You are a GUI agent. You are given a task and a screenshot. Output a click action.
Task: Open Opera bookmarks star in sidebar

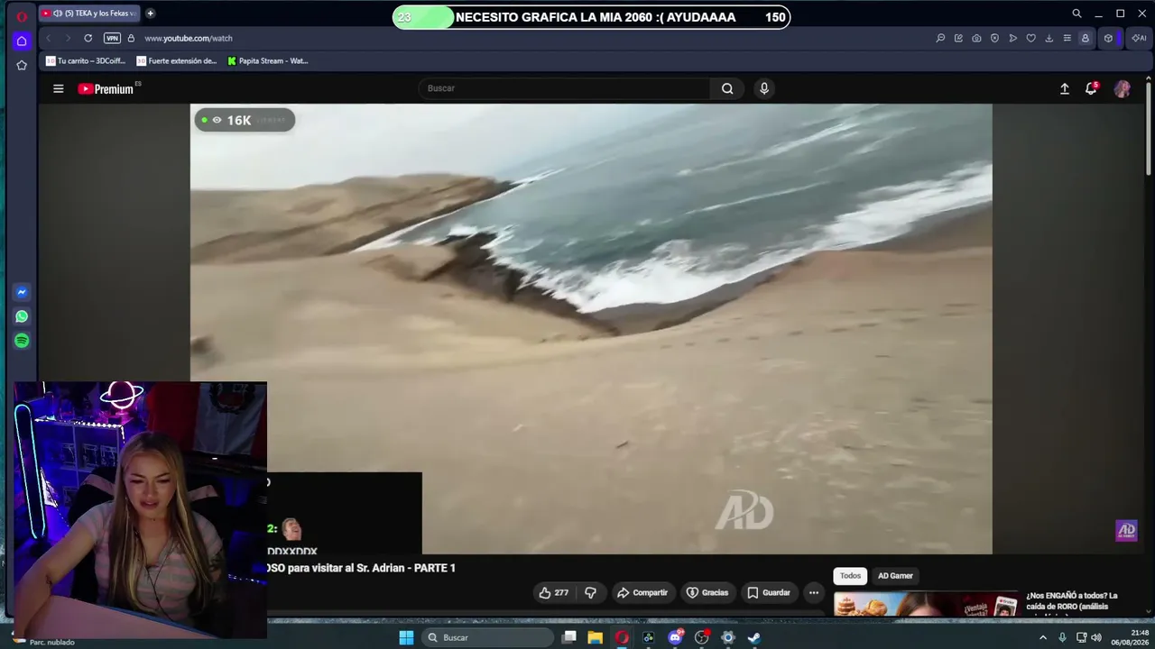[22, 65]
